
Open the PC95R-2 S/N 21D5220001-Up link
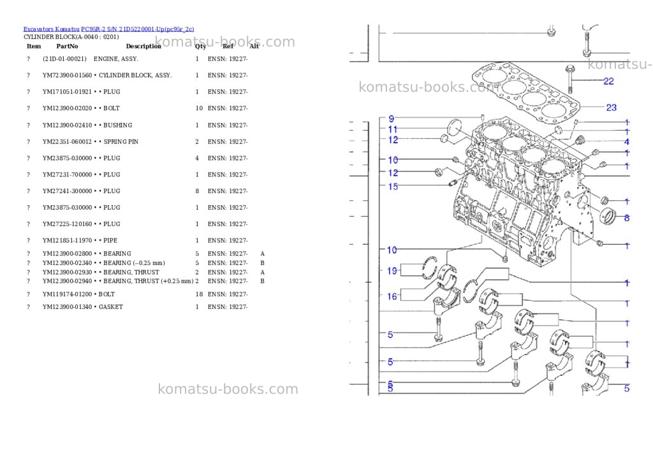pos(138,29)
